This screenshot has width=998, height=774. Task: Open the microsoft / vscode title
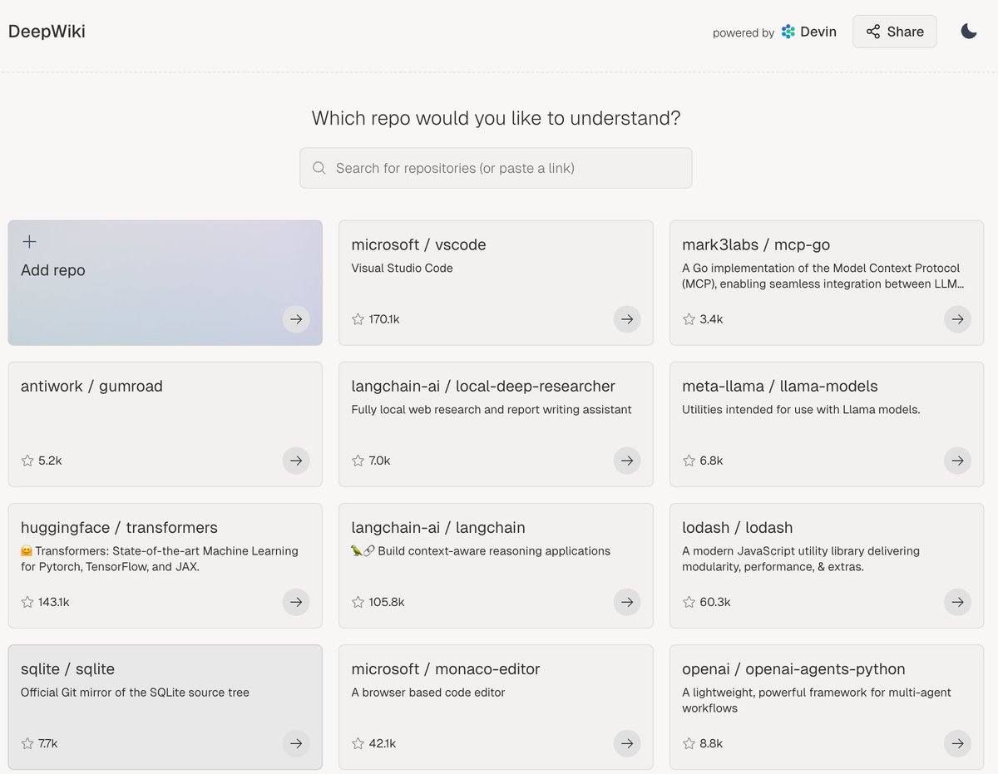418,244
